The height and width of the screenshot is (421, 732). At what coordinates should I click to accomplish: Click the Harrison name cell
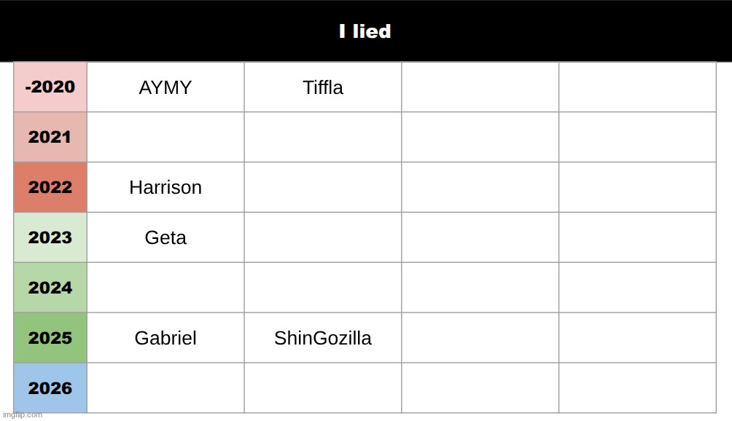tap(166, 187)
